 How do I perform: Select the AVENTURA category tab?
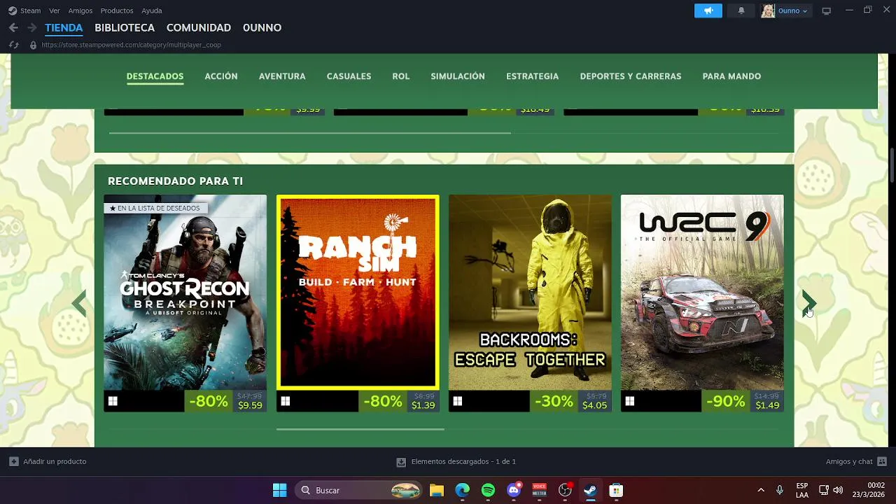coord(282,76)
